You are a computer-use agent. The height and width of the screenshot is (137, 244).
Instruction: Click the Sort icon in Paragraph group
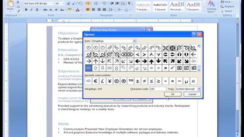coord(123,3)
